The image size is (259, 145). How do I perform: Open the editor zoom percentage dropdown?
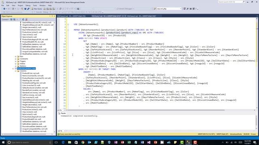[64, 110]
